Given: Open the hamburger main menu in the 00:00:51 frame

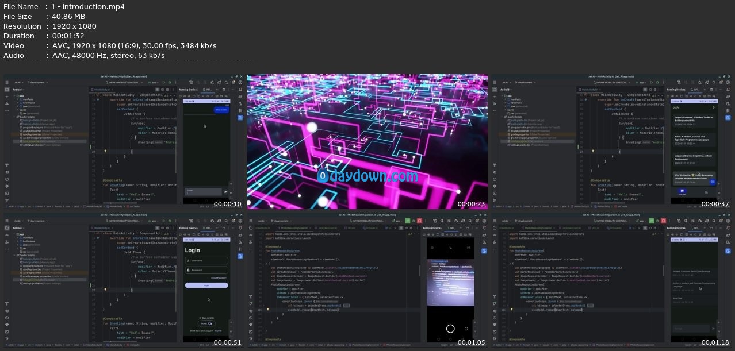Looking at the screenshot, I should tap(7, 221).
